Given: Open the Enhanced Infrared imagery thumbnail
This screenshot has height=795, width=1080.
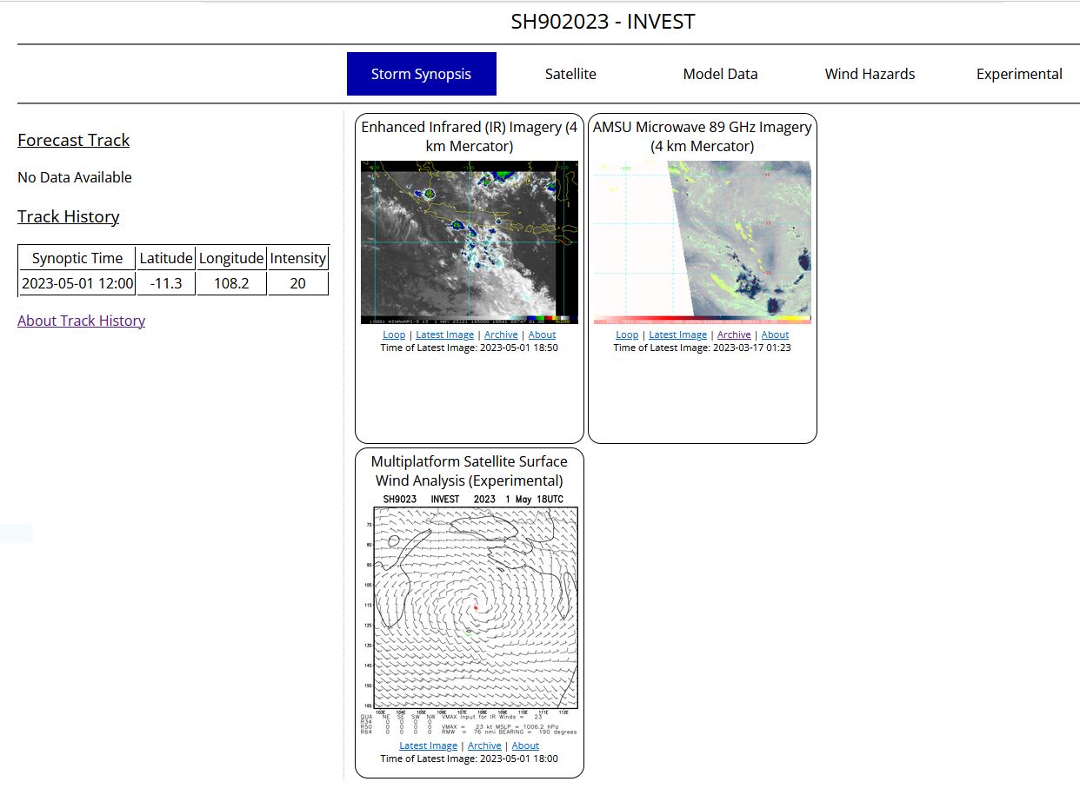Looking at the screenshot, I should coord(470,242).
